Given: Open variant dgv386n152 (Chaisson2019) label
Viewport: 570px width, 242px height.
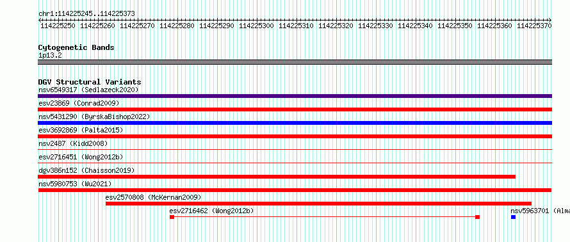Looking at the screenshot, I should click(86, 170).
